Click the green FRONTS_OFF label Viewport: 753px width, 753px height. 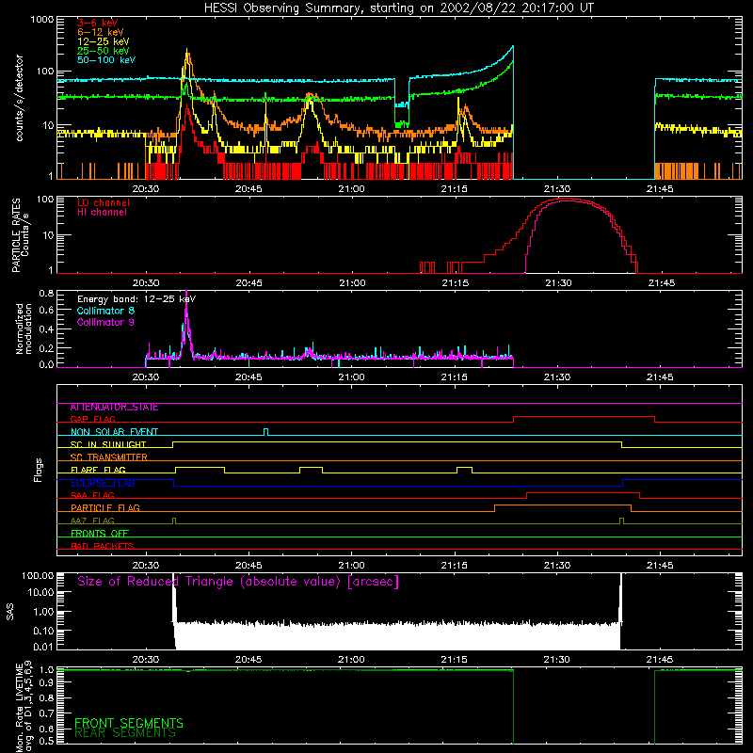tap(100, 534)
